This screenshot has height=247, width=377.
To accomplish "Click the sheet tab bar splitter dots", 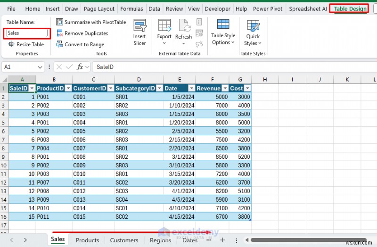I will 237,240.
